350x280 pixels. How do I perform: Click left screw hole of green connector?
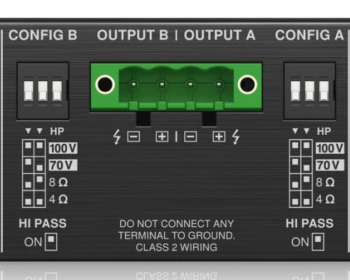coord(105,85)
